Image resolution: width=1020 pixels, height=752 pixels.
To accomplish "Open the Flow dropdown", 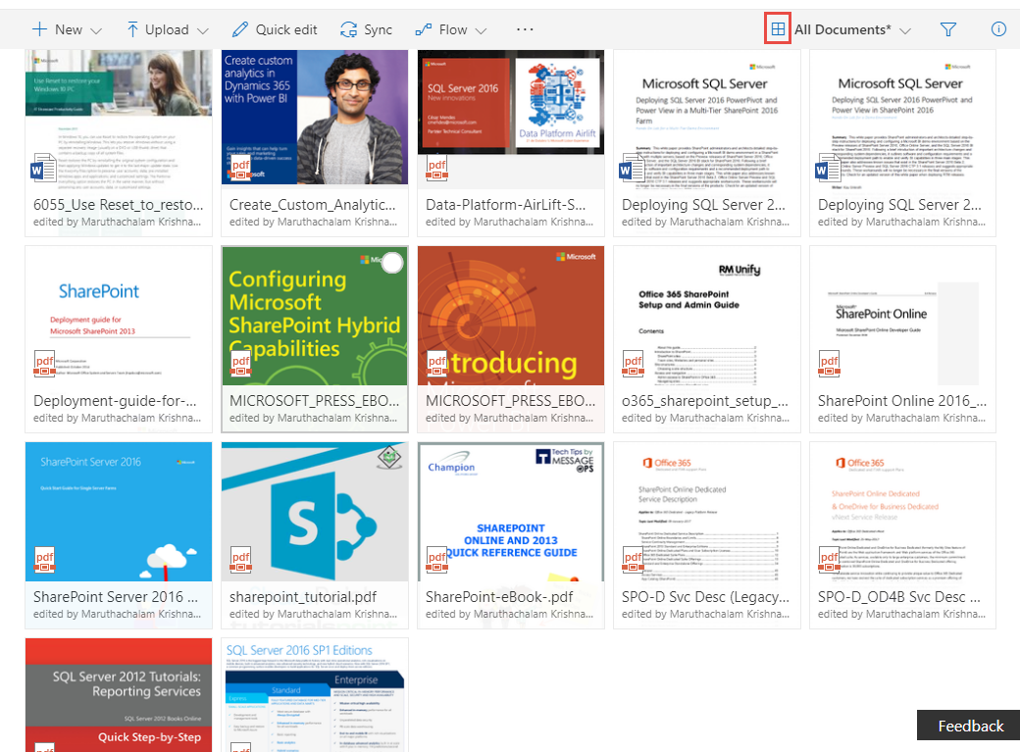I will tap(451, 30).
